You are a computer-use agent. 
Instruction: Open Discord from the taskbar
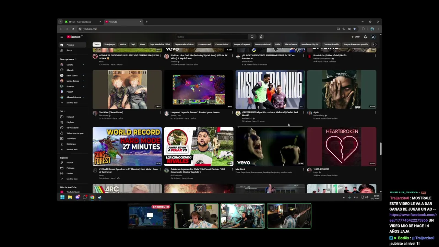tap(78, 197)
